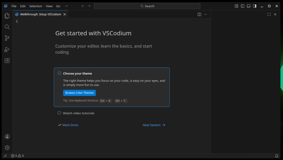Toggle the bottom panel layout icon
Viewport: 283px width, 160px height.
coord(248,6)
